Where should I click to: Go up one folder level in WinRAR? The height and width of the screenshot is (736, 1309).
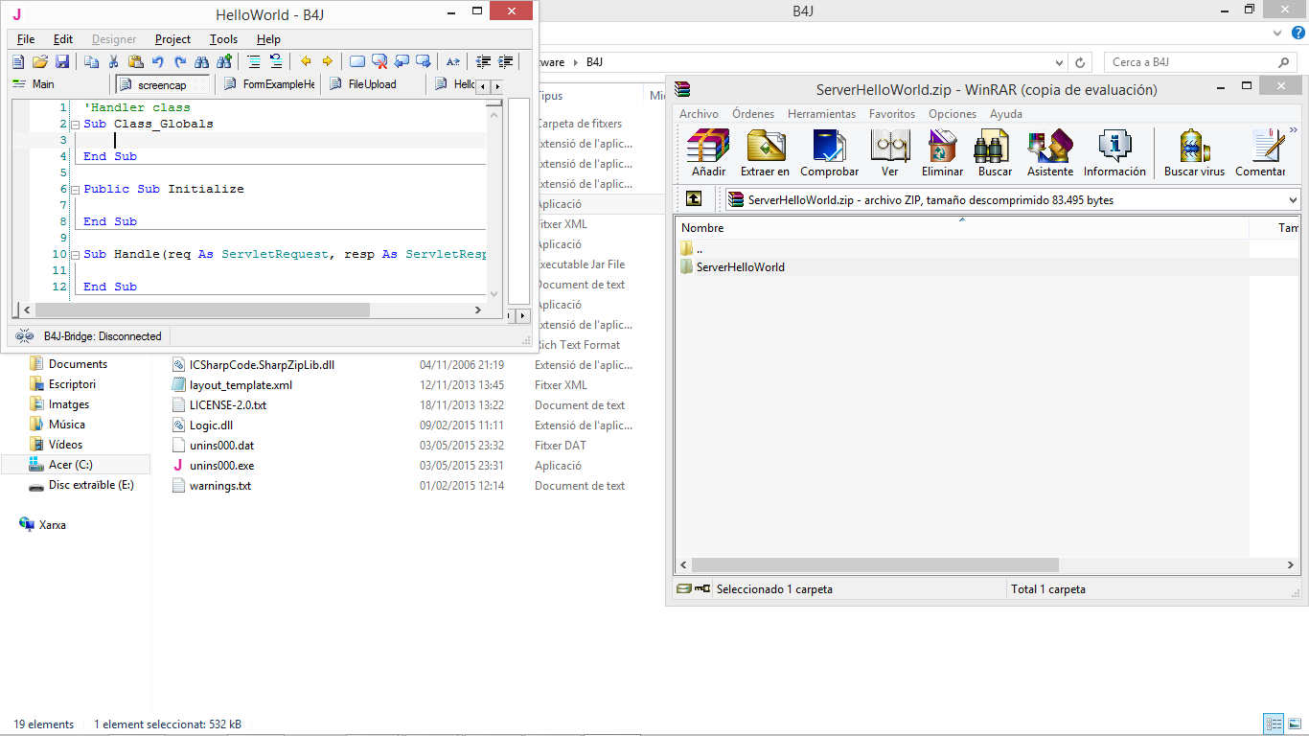[694, 199]
